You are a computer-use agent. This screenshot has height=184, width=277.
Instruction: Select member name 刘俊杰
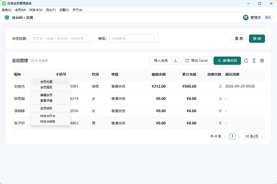pyautogui.click(x=19, y=87)
